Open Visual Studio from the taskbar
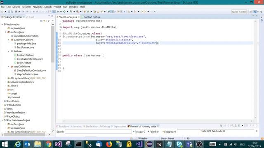Viewport: 264px width, 148px height. click(x=59, y=144)
